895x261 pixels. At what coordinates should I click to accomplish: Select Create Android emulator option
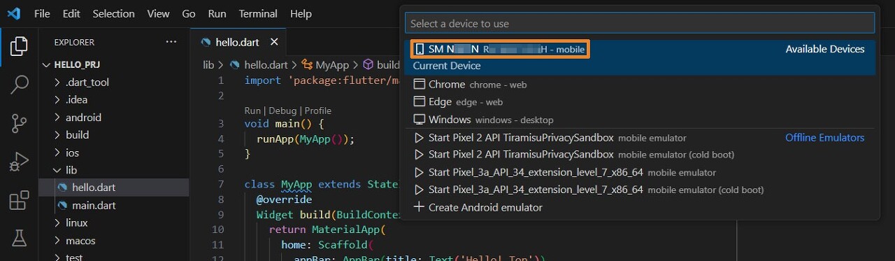tap(640, 207)
